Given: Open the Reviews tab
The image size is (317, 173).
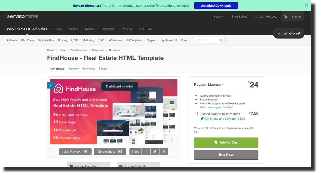Looking at the screenshot, I should click(74, 68).
